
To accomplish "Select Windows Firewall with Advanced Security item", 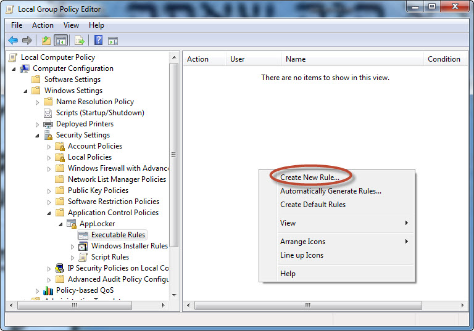I will (118, 168).
